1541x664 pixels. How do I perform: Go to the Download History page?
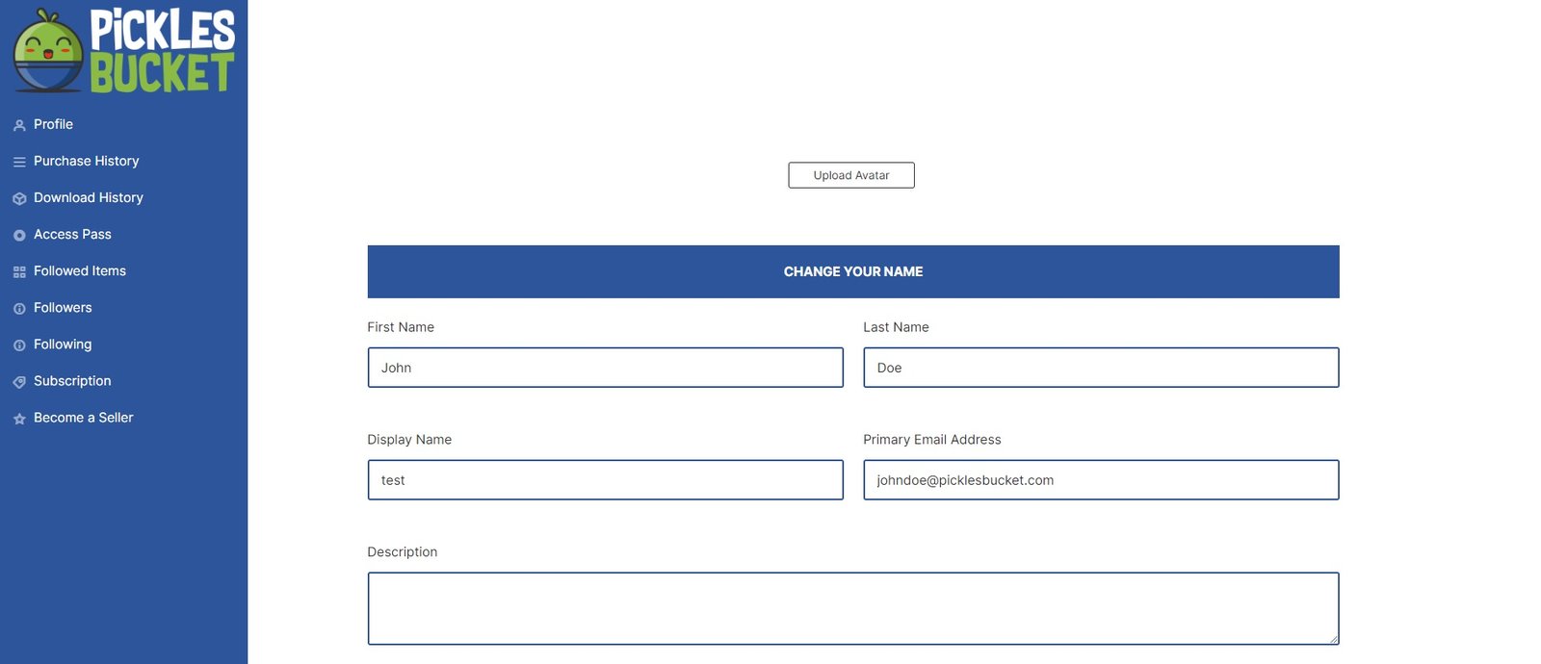[x=88, y=197]
